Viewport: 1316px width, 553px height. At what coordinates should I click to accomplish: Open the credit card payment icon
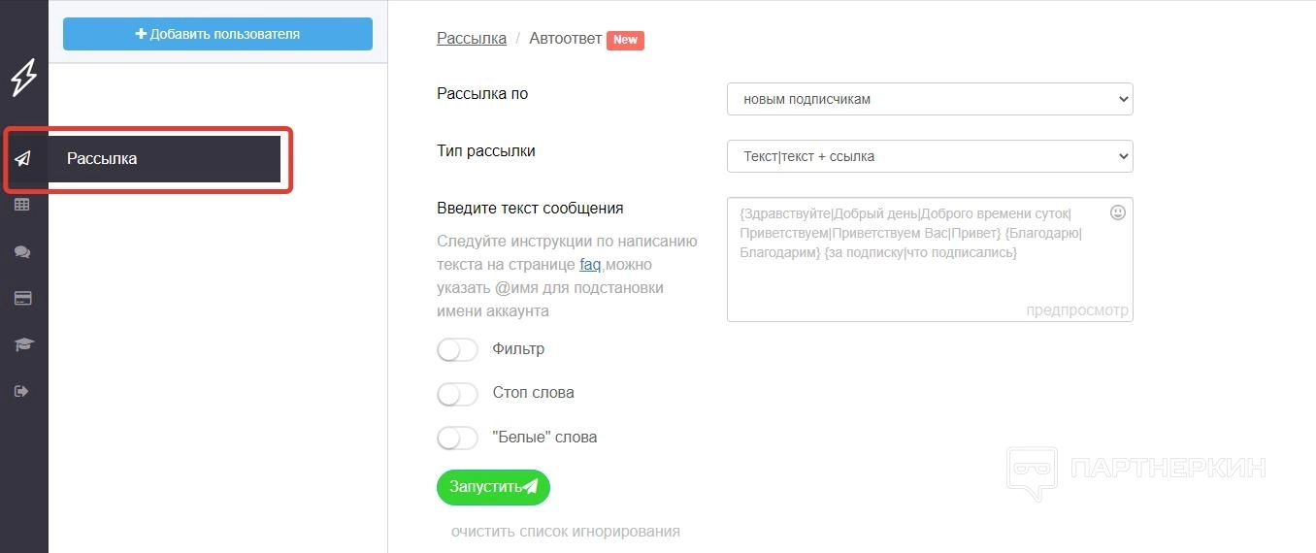click(22, 298)
